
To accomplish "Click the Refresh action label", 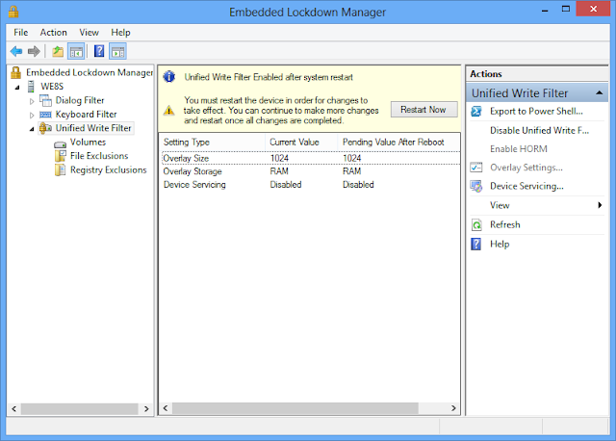I will (504, 224).
